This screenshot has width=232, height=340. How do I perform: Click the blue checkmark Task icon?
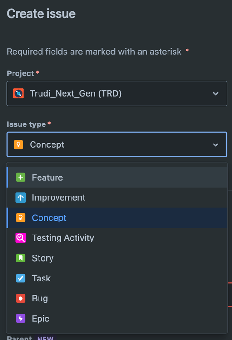(20, 278)
